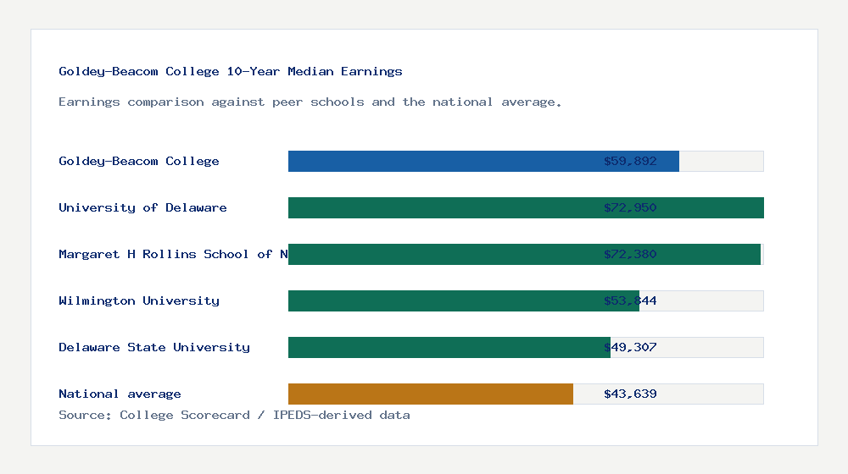This screenshot has height=474, width=848.
Task: Select the Delaware State University row label
Action: tap(154, 346)
